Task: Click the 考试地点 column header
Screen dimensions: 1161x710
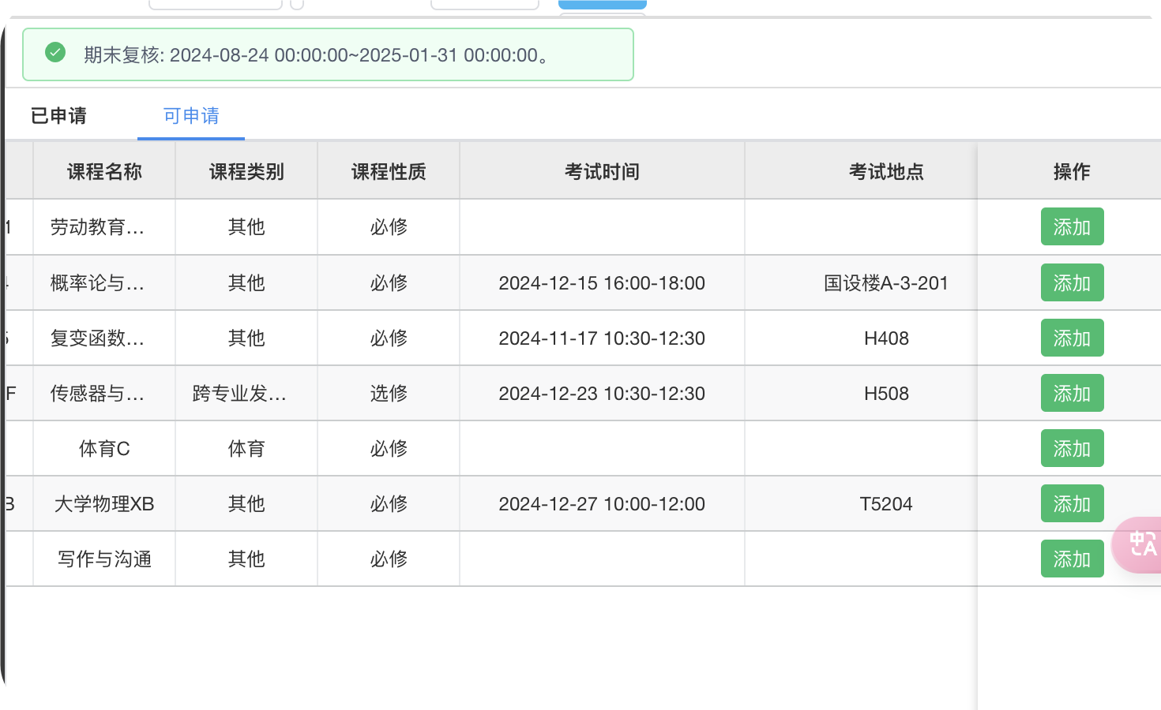Action: tap(886, 172)
